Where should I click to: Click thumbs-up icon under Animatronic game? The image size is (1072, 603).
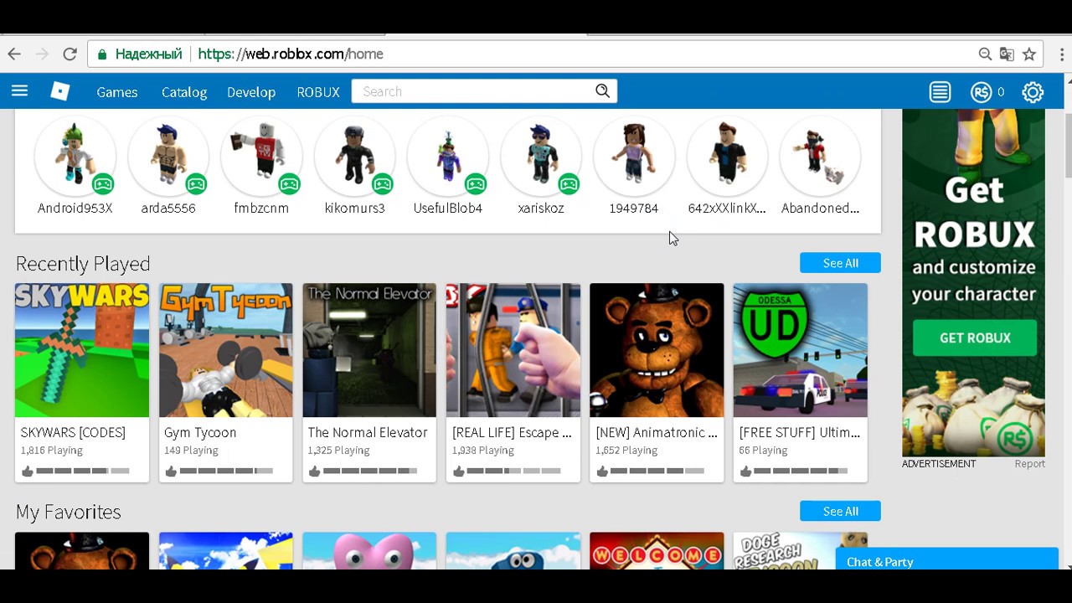click(x=602, y=472)
